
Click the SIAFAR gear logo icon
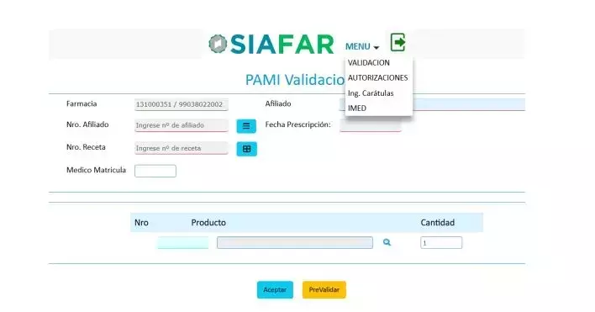(x=218, y=44)
